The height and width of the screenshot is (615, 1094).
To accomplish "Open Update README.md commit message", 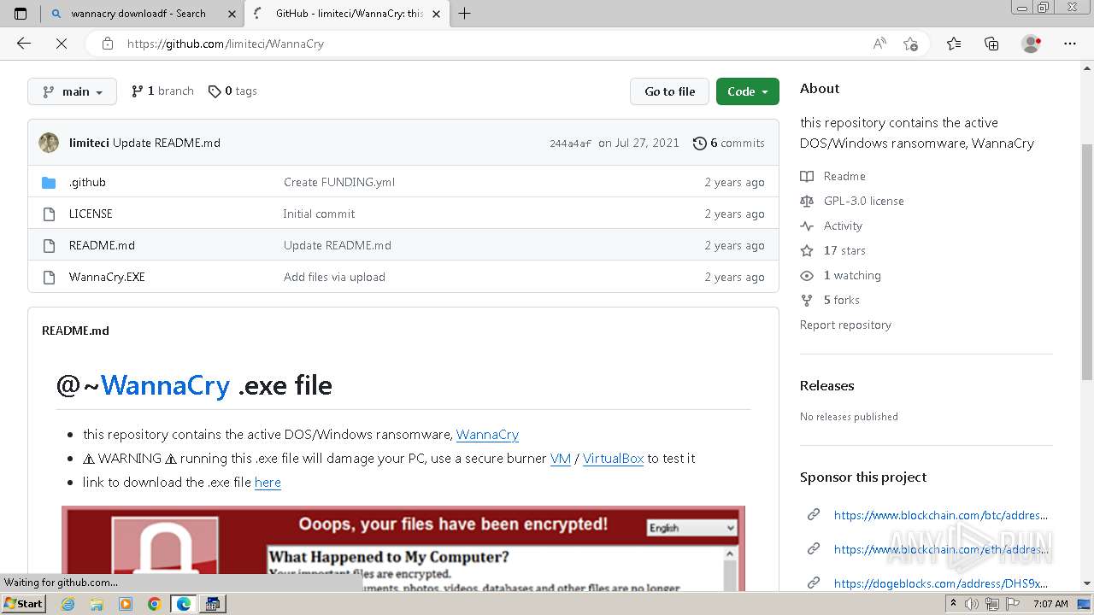I will (x=167, y=143).
